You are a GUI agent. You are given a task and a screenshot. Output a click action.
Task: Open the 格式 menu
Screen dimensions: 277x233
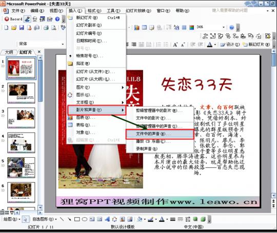[x=94, y=11]
